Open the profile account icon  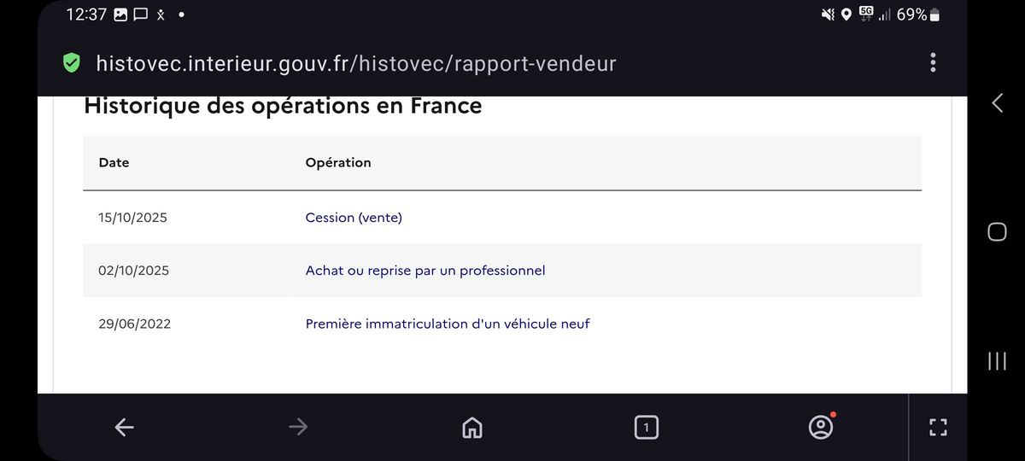(x=821, y=427)
